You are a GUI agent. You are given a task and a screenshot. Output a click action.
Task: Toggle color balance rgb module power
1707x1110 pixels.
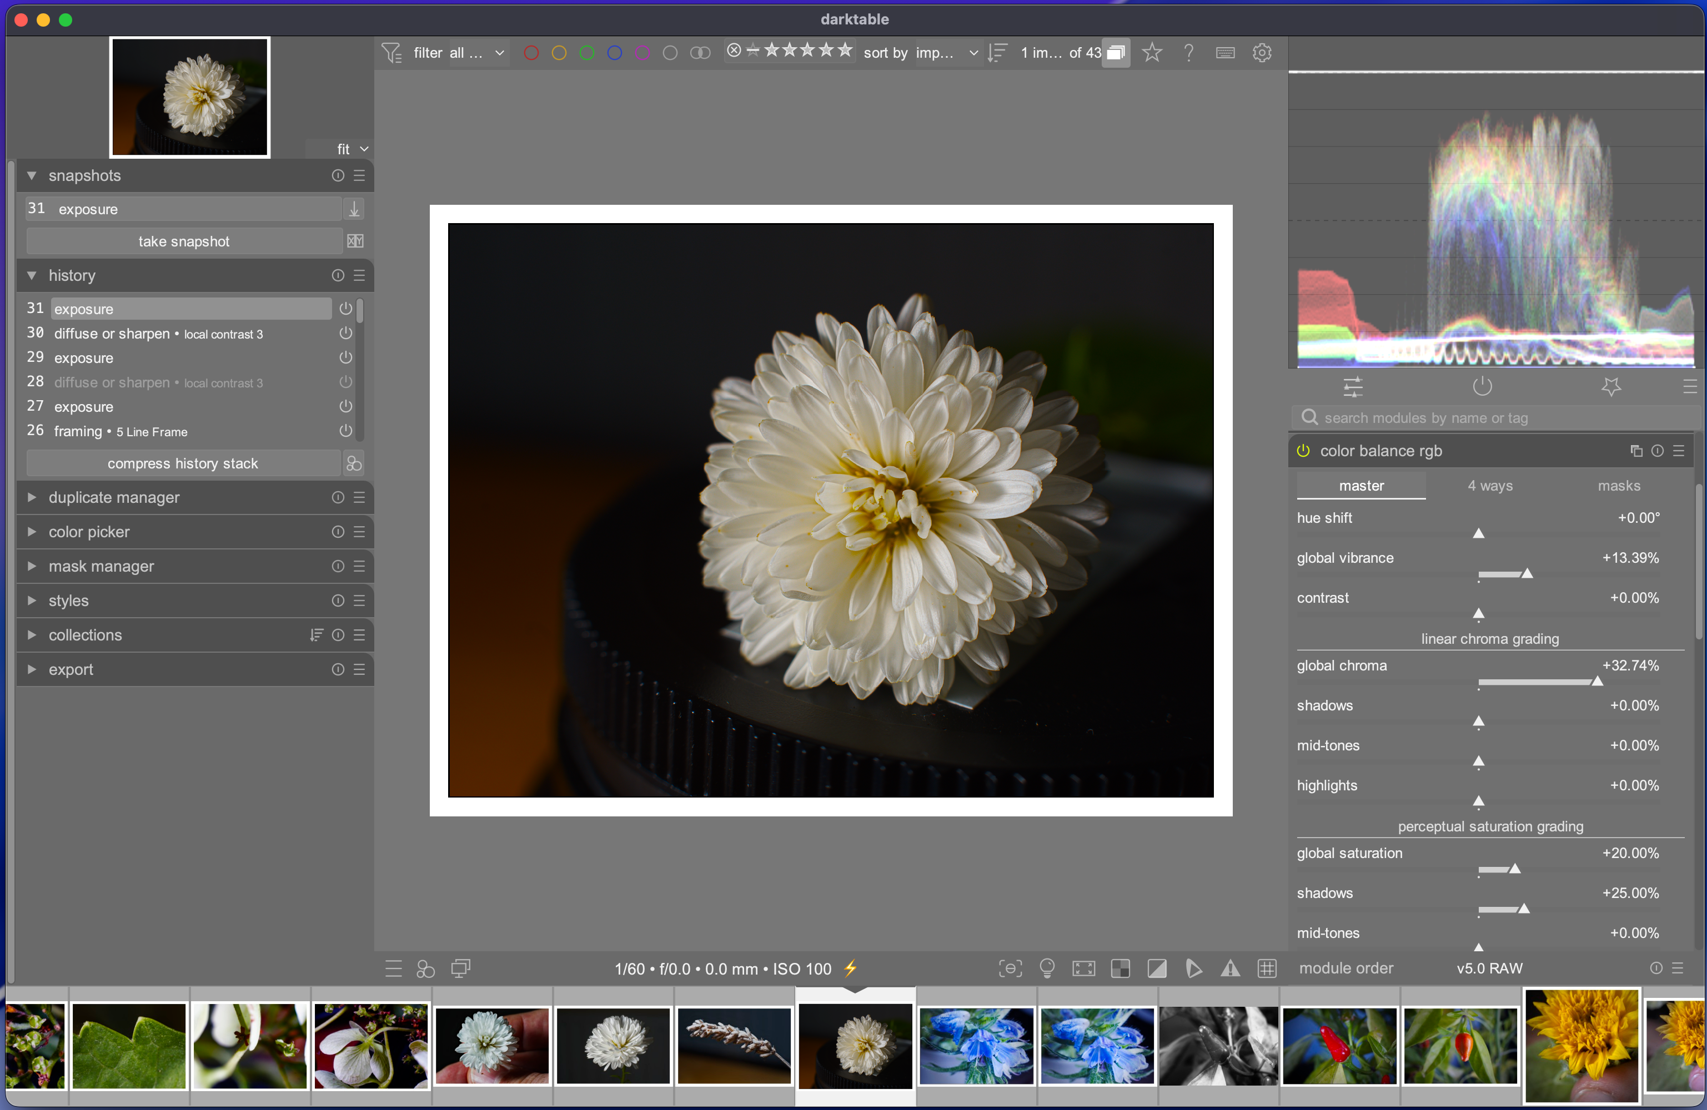pyautogui.click(x=1303, y=450)
